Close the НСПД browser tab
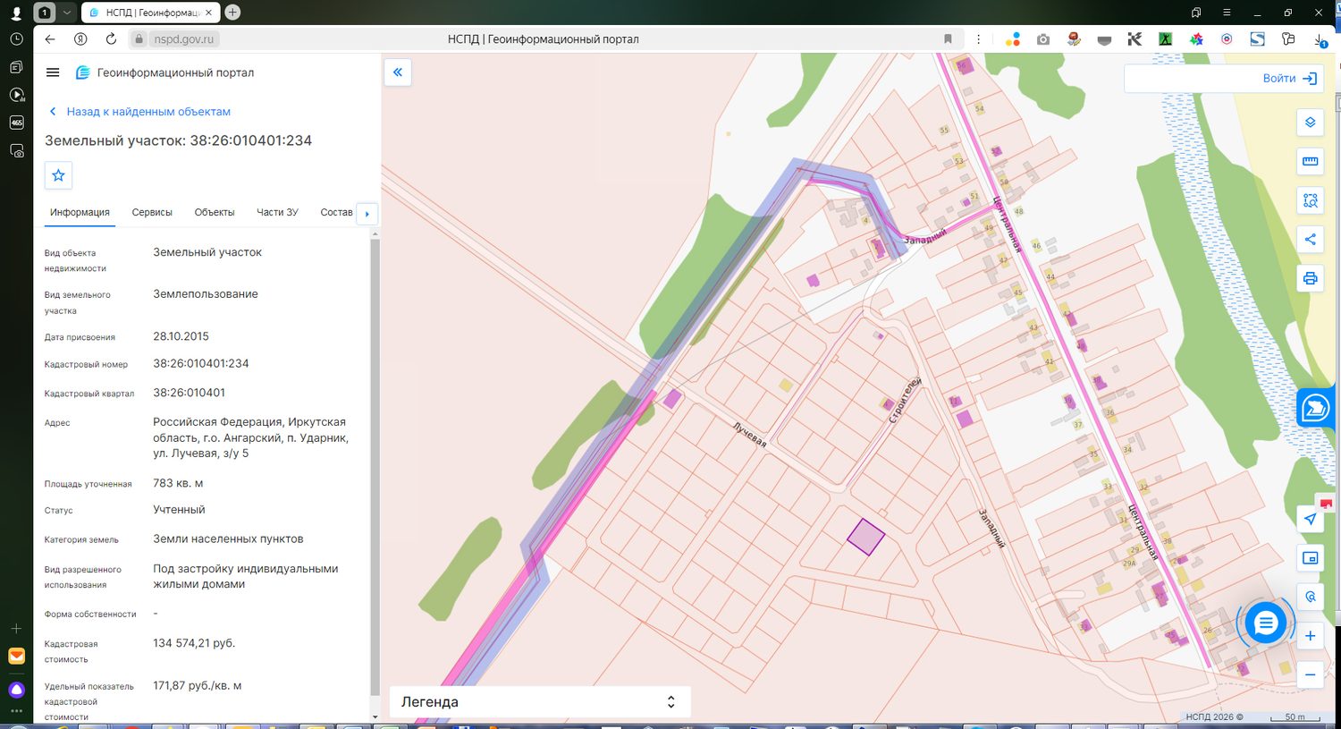1341x729 pixels. click(x=208, y=13)
